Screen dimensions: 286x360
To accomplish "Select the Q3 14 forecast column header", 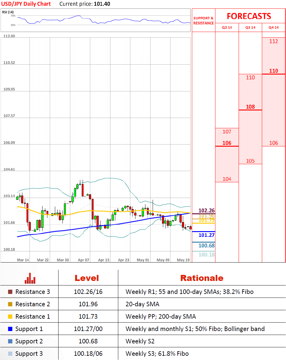I will [x=250, y=27].
